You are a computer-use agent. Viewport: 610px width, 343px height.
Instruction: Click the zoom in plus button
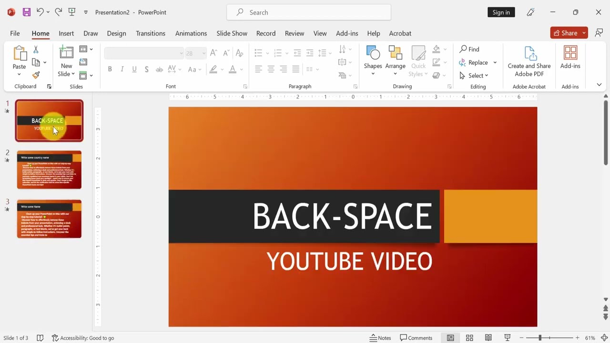pyautogui.click(x=577, y=338)
